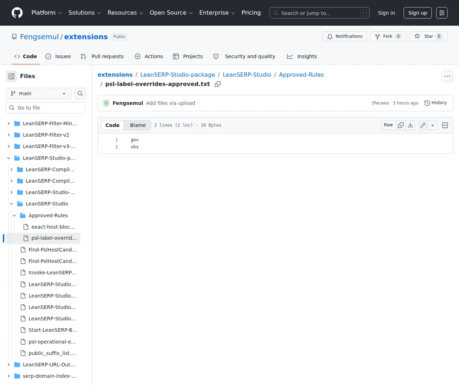The image size is (459, 386).
Task: Collapse the file tree side panel
Action: point(11,76)
